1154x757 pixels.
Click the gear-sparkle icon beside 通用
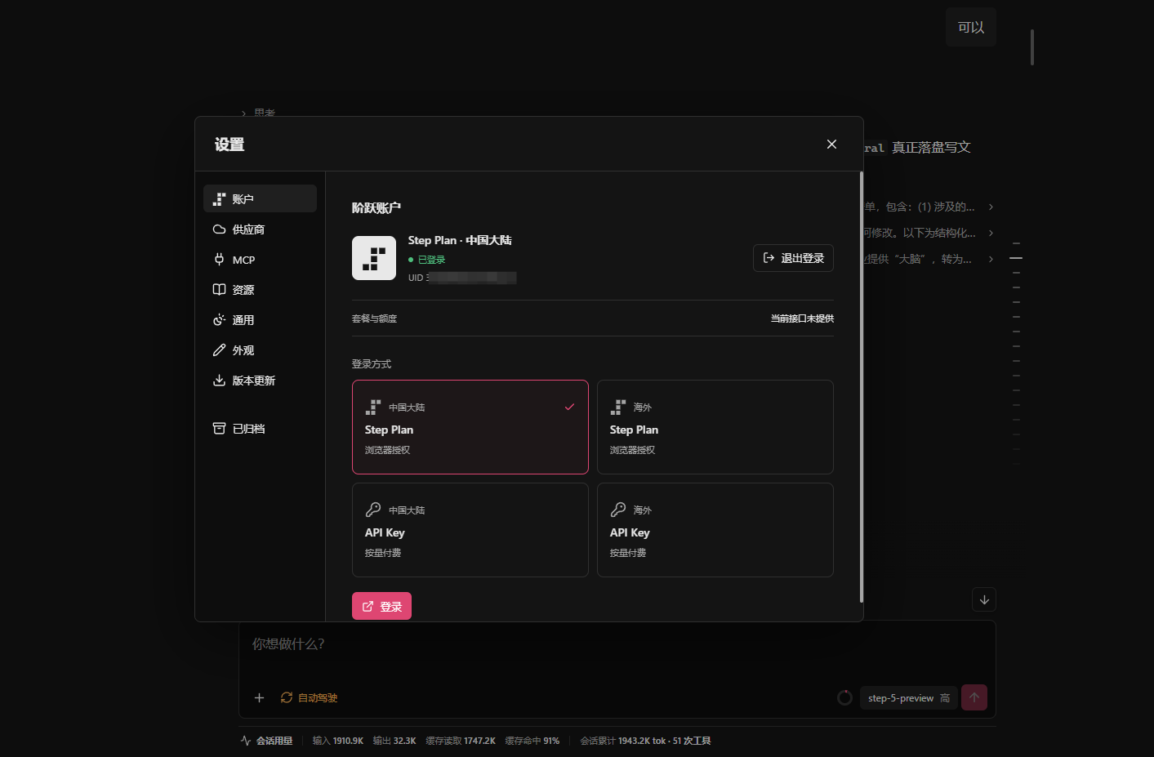point(219,320)
